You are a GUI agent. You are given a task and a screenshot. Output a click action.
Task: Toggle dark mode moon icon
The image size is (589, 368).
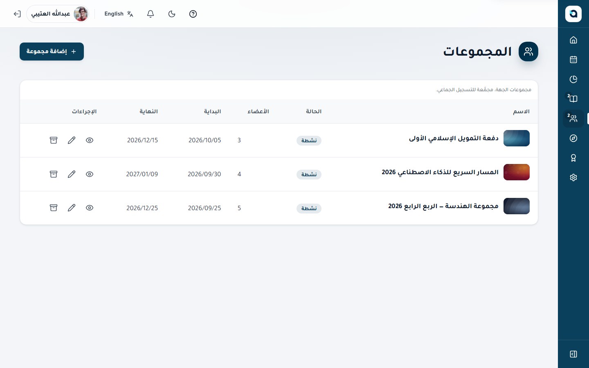[x=172, y=14]
